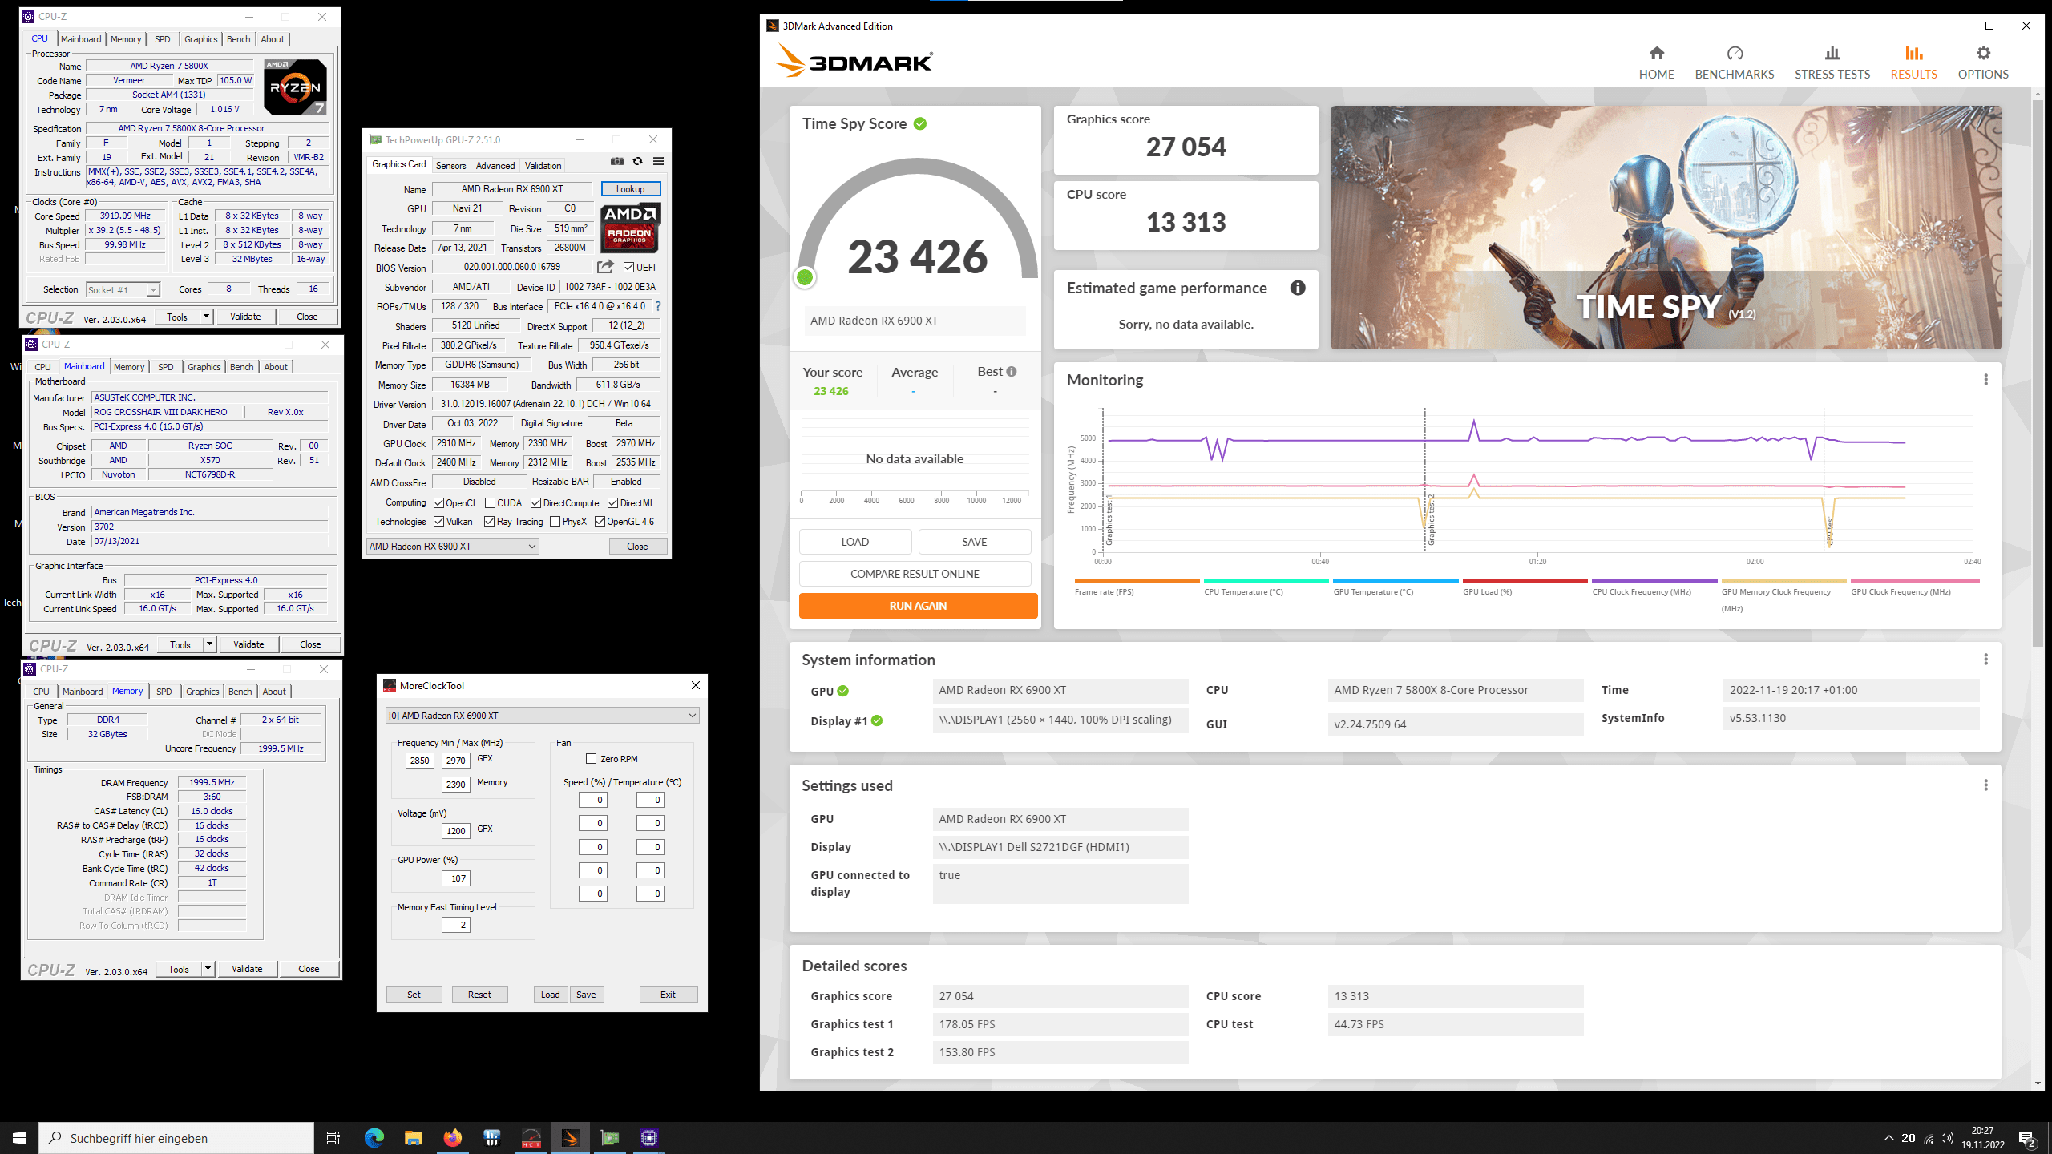
Task: Go to BENCHMARKS in 3DMark
Action: click(x=1735, y=63)
